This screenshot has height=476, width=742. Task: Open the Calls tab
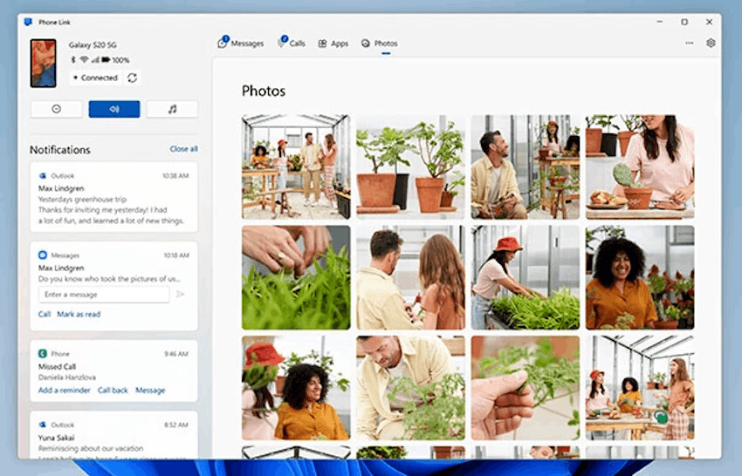coord(292,43)
